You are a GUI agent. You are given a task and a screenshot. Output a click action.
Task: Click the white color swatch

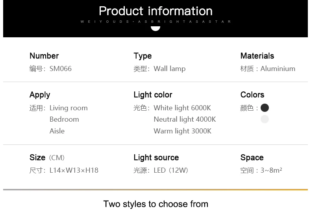point(265,119)
